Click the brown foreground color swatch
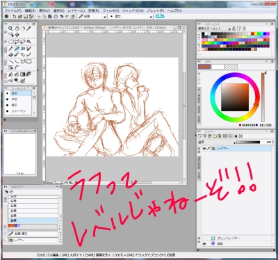 click(204, 67)
